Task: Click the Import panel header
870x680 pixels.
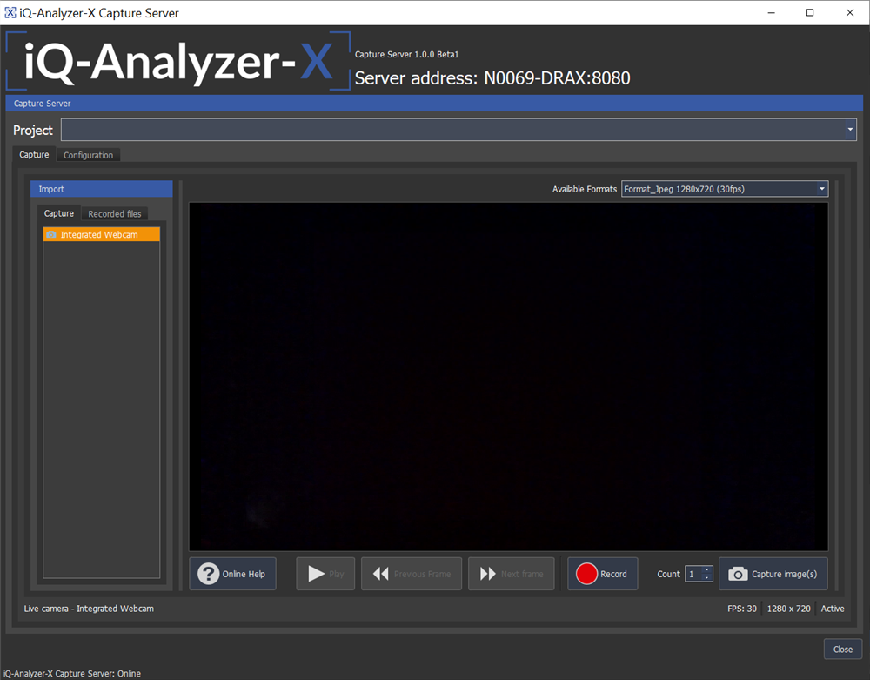Action: click(x=102, y=189)
